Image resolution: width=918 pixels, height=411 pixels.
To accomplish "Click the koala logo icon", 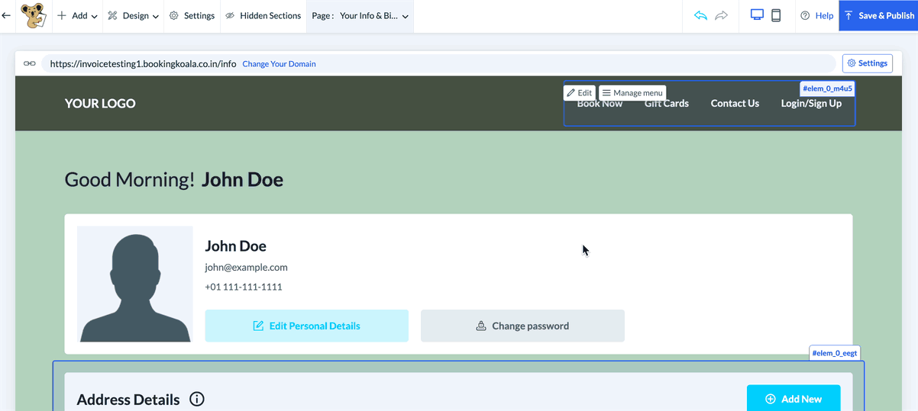I will (33, 15).
